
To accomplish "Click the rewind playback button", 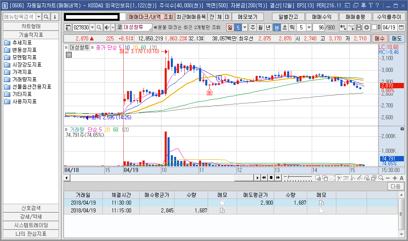I will coord(264,178).
